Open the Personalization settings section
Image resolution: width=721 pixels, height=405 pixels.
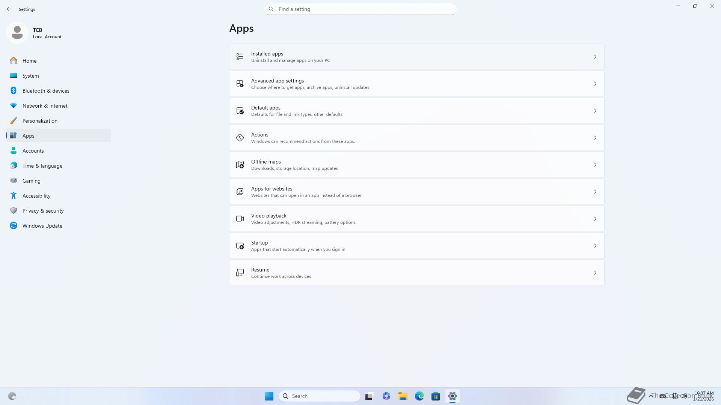[x=40, y=121]
